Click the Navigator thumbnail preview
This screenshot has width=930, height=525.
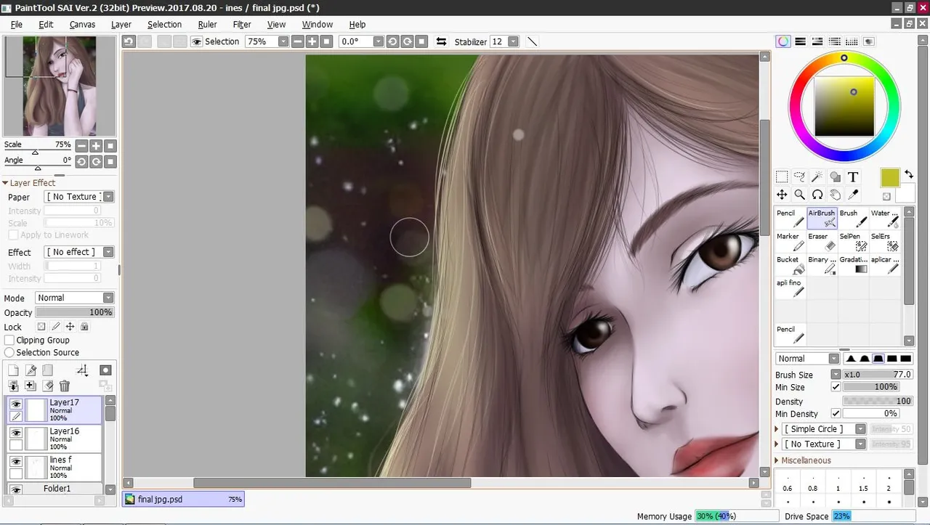pos(60,86)
